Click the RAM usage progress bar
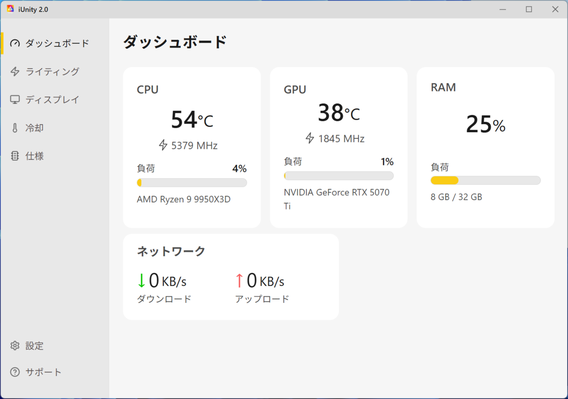Screen dimensions: 568x399 pyautogui.click(x=486, y=180)
